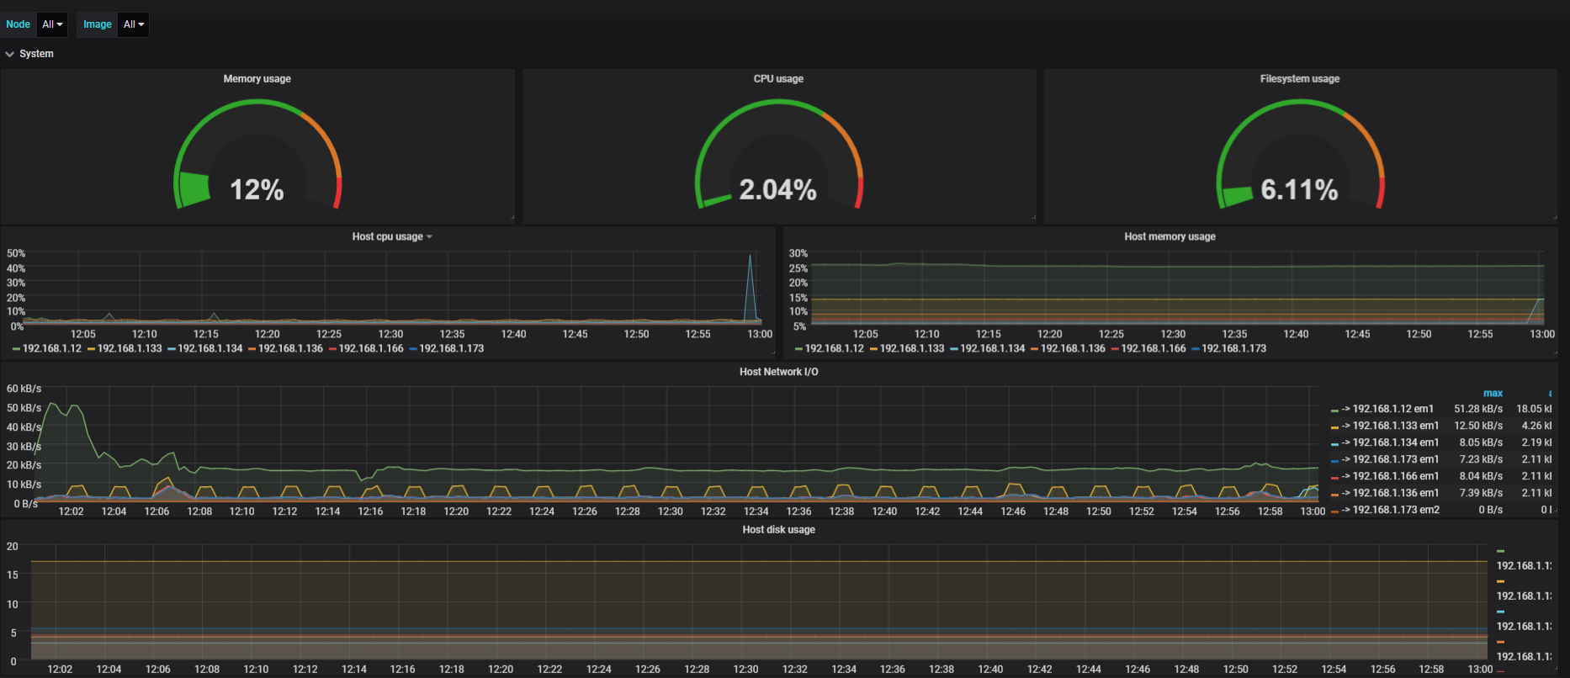This screenshot has width=1570, height=678.
Task: Collapse the System row chevron
Action: [10, 54]
